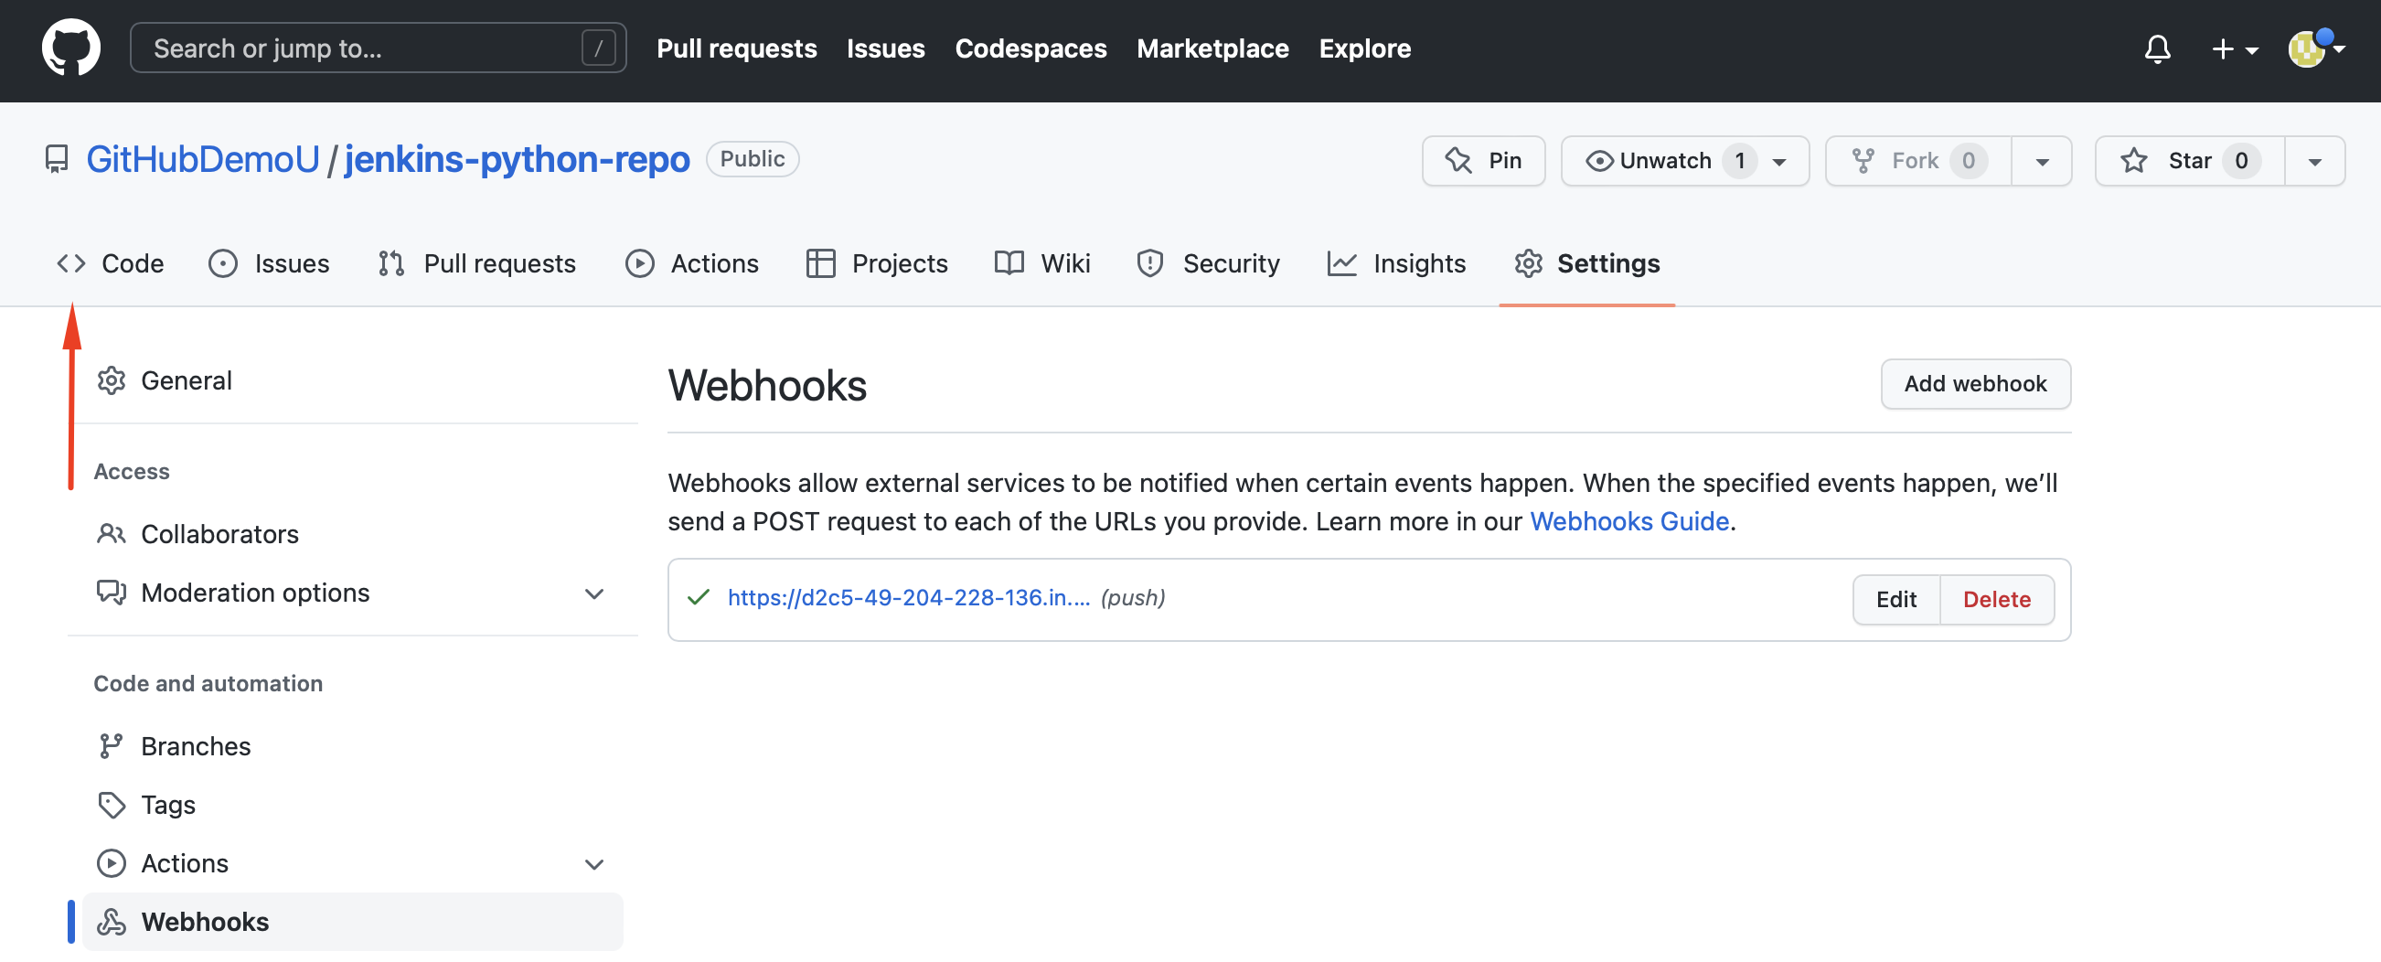
Task: Click Add webhook button
Action: click(1975, 383)
